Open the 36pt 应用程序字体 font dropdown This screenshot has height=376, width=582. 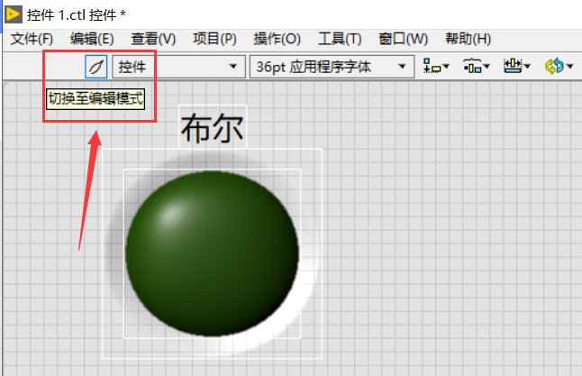pyautogui.click(x=332, y=67)
